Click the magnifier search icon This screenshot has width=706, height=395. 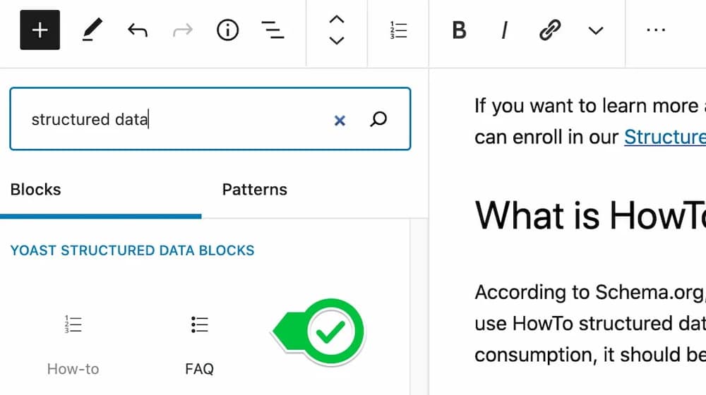(378, 119)
